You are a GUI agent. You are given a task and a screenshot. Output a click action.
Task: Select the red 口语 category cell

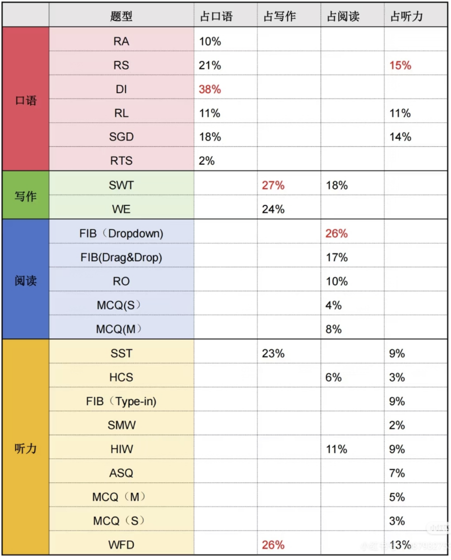25,100
